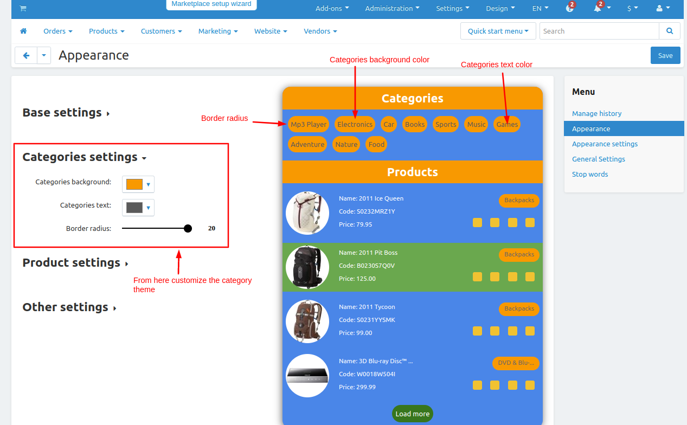Open Manage history link in Menu sidebar
Viewport: 687px width, 425px height.
596,113
